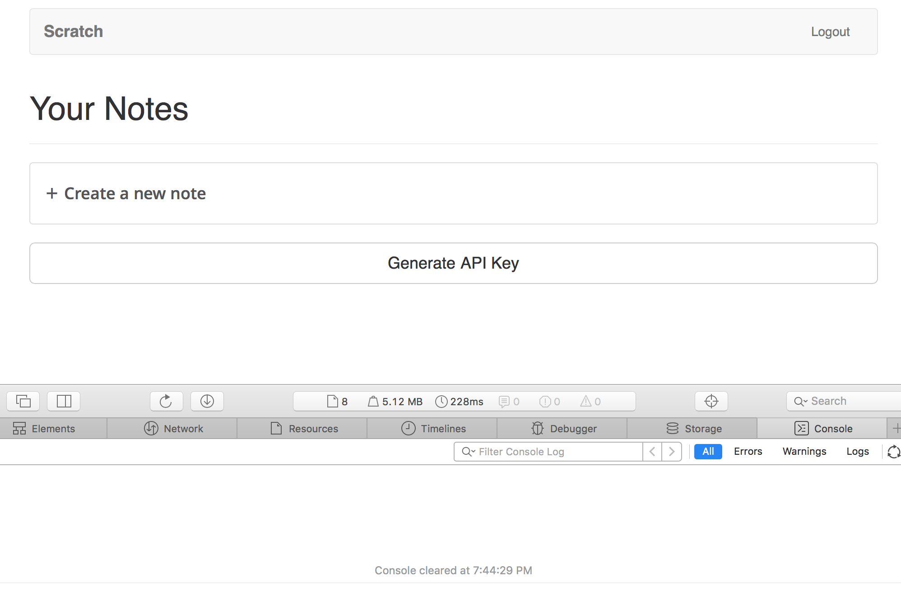Toggle the Errors console filter
The width and height of the screenshot is (901, 604).
tap(748, 452)
